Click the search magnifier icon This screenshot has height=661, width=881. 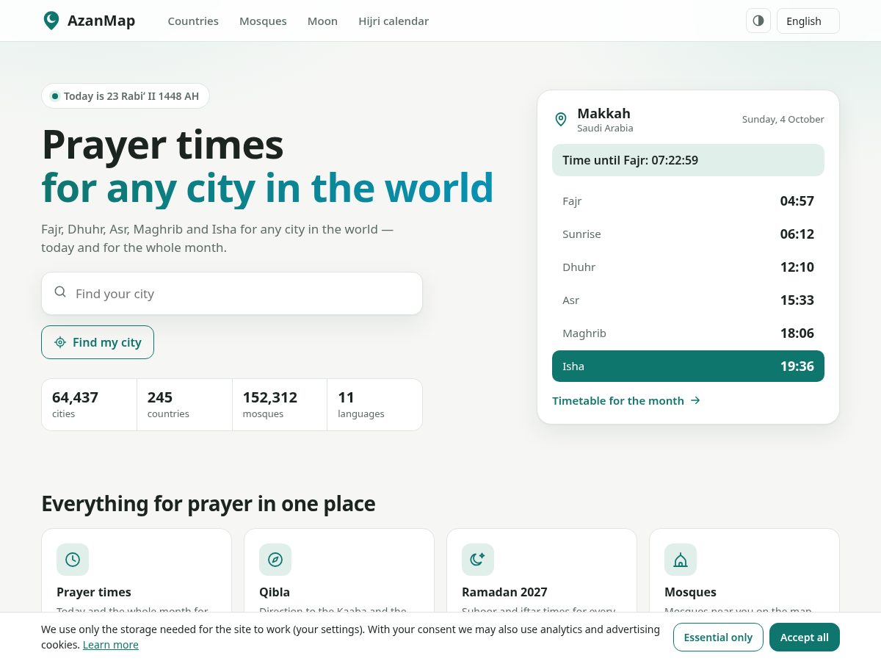(x=60, y=292)
